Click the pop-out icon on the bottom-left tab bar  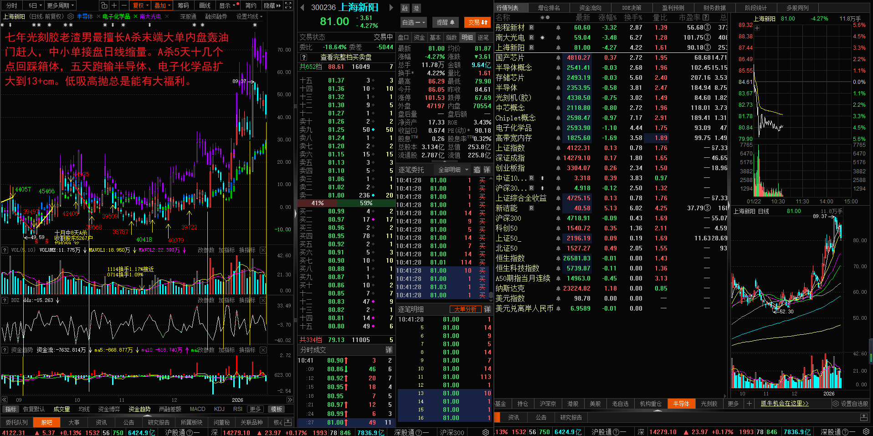click(x=288, y=422)
